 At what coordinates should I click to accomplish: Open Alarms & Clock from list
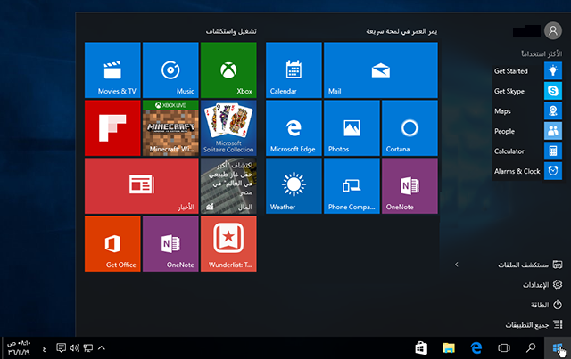[527, 171]
